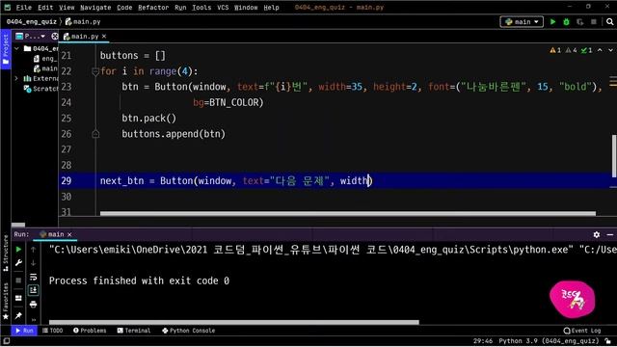Open the Window menu
This screenshot has height=347, width=617.
click(x=246, y=8)
